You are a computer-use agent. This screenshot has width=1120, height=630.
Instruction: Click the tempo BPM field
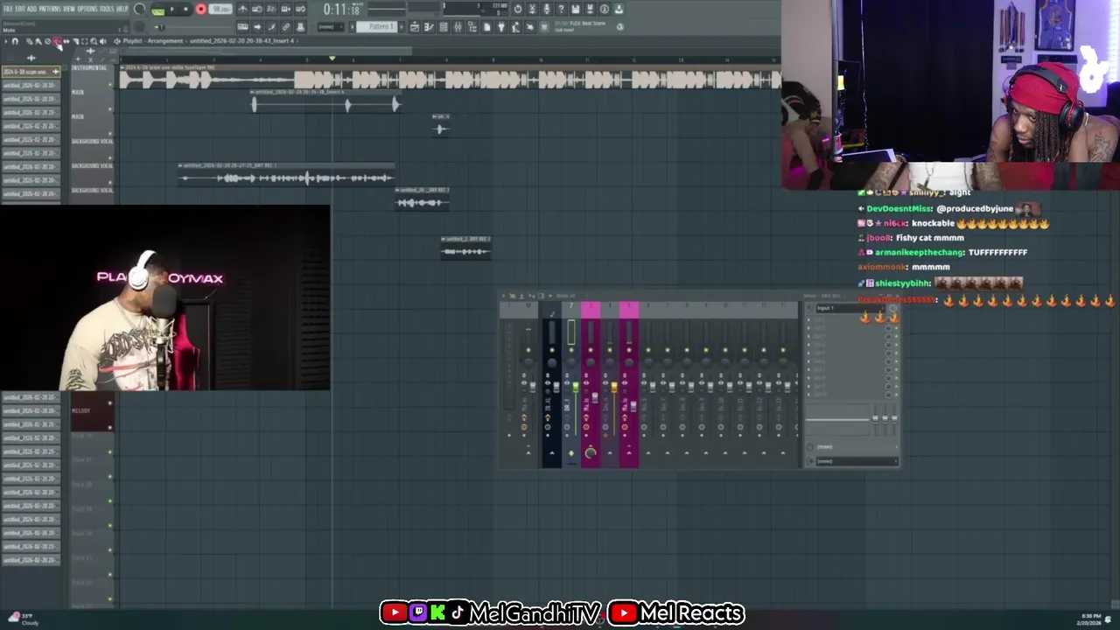point(220,9)
